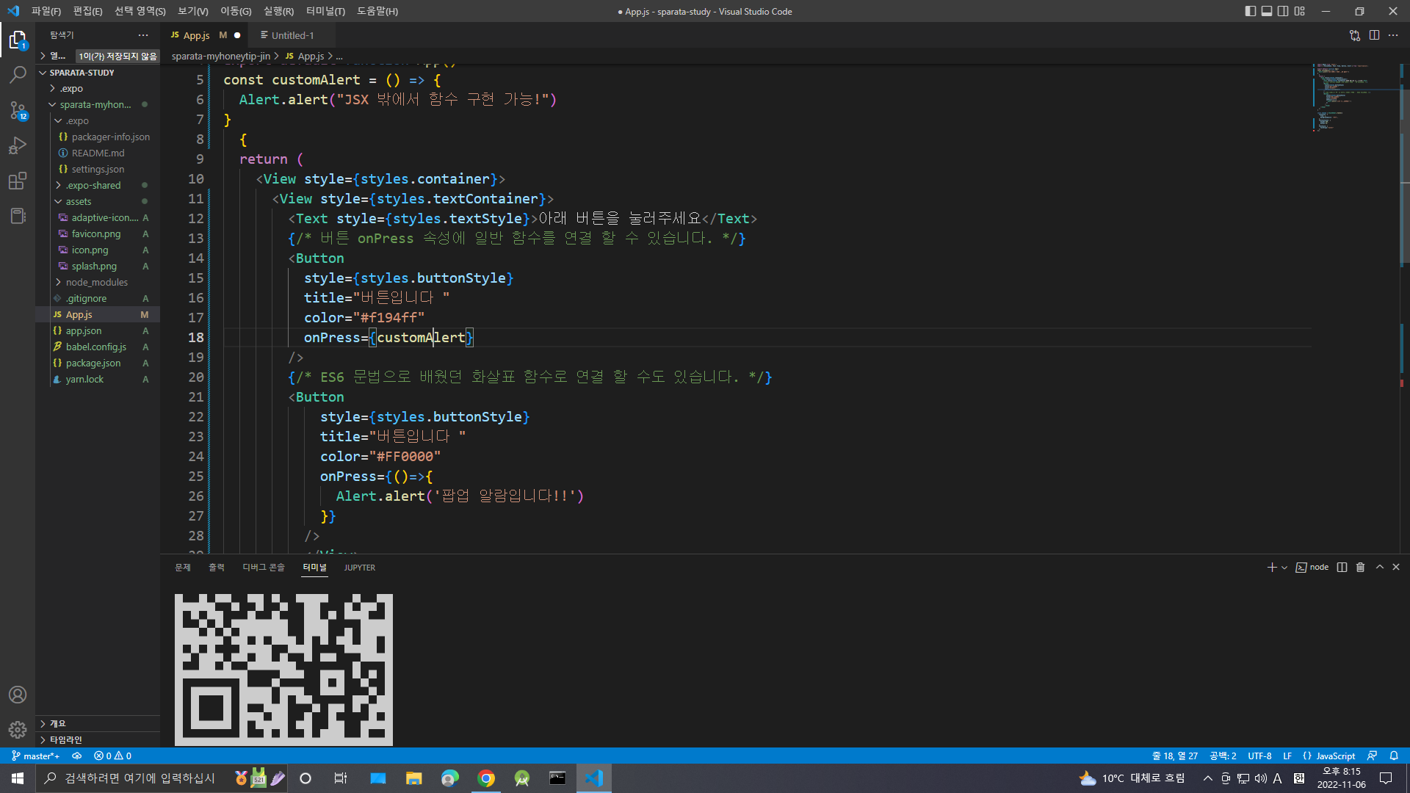Open the Search view in the activity bar
Viewport: 1410px width, 793px height.
pos(18,75)
